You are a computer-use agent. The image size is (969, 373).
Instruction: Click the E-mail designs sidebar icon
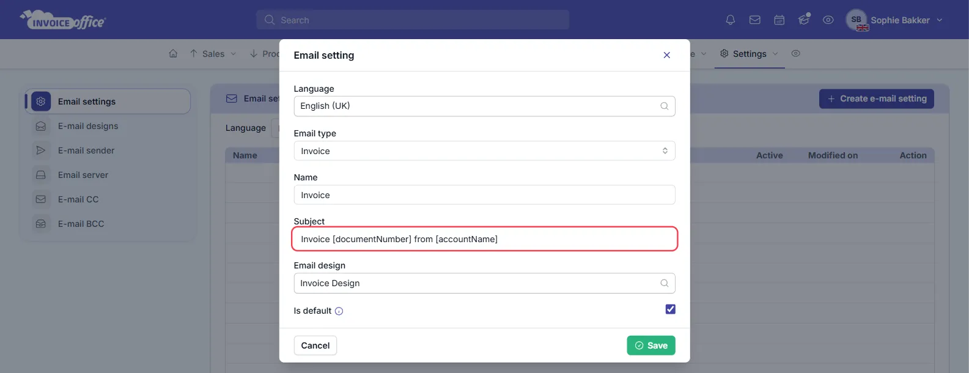point(41,126)
